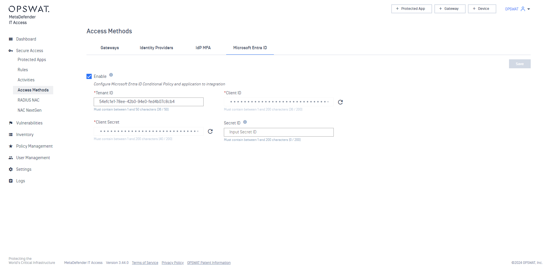The width and height of the screenshot is (555, 272).
Task: Switch to the Identity Providers tab
Action: click(x=156, y=48)
